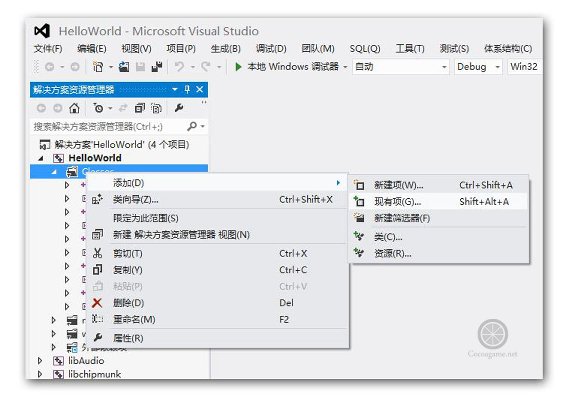Screen dimensions: 569x397
Task: Click Solution Explorer's forward arrow icon
Action: [x=58, y=108]
